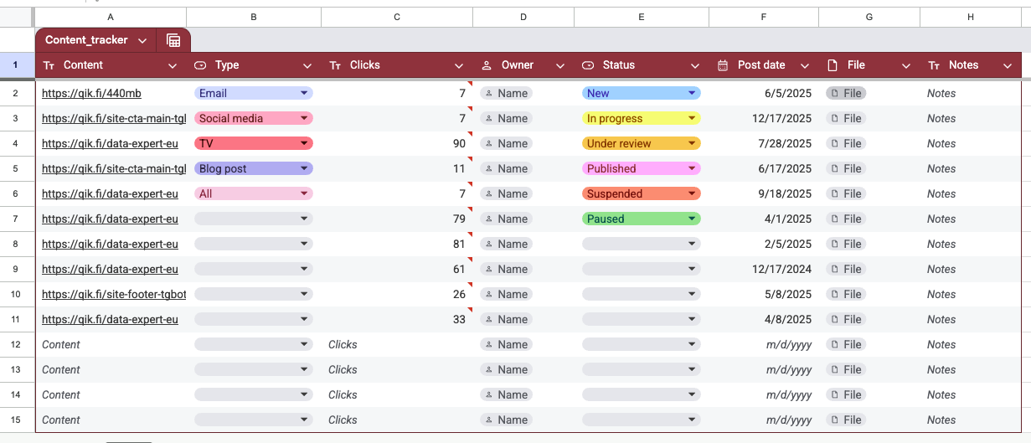
Task: Click the Name people chip in row 2
Action: [x=507, y=94]
